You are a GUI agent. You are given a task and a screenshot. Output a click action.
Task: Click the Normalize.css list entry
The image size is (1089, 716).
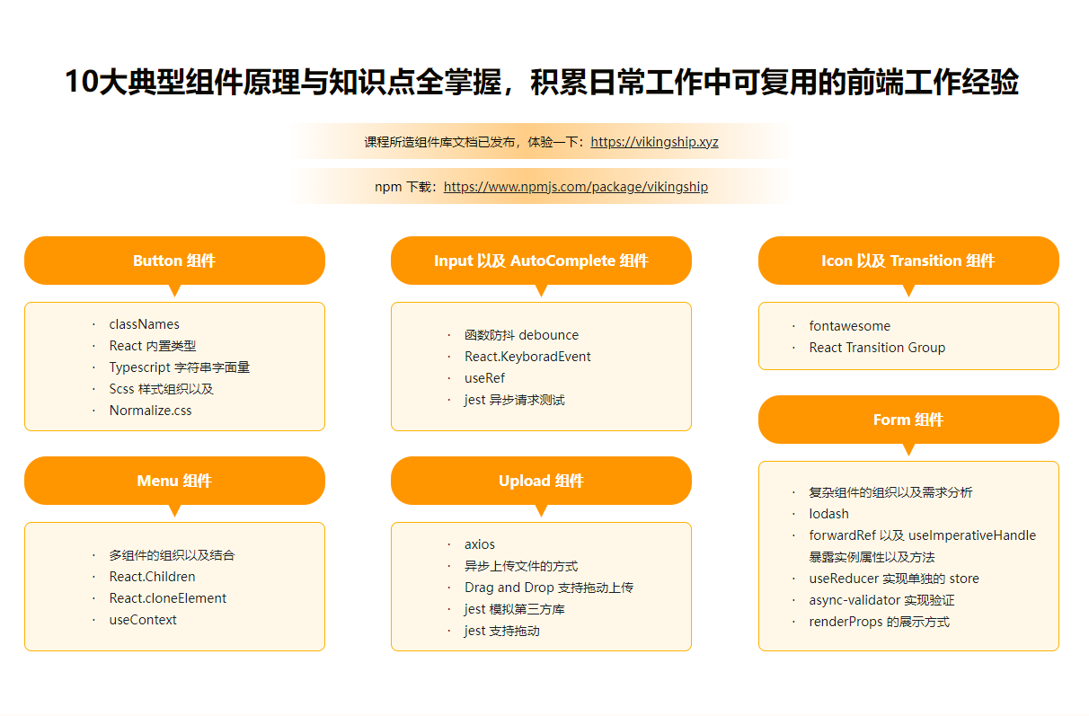click(150, 411)
